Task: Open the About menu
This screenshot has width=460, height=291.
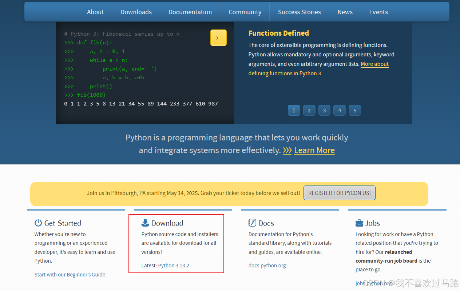Action: [95, 12]
